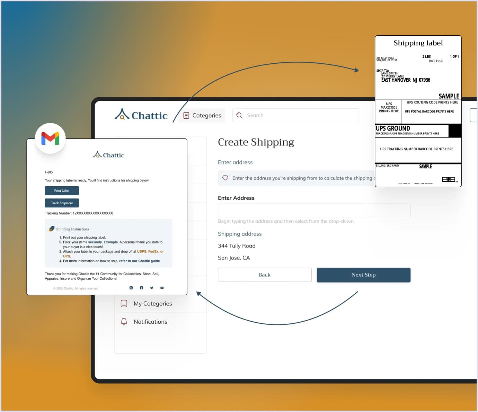Click the shipping box icon beside Shipping Instructions
This screenshot has width=478, height=412.
52,229
